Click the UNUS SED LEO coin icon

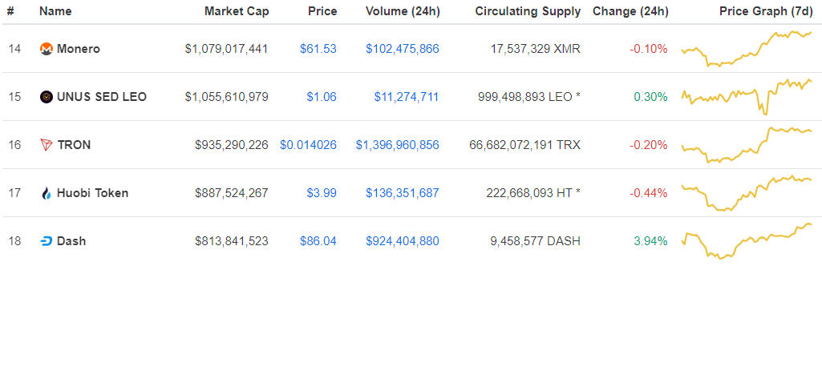click(x=47, y=97)
